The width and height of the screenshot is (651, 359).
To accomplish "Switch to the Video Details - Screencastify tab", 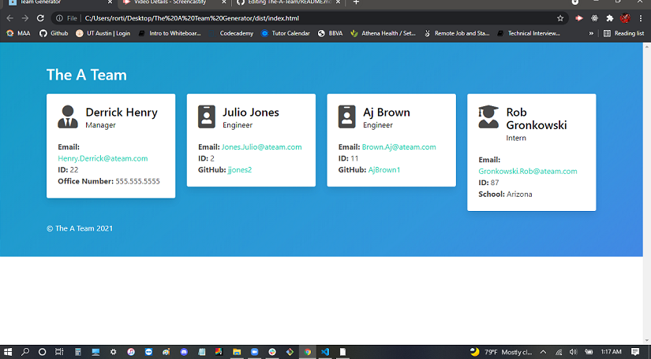I will (x=170, y=2).
